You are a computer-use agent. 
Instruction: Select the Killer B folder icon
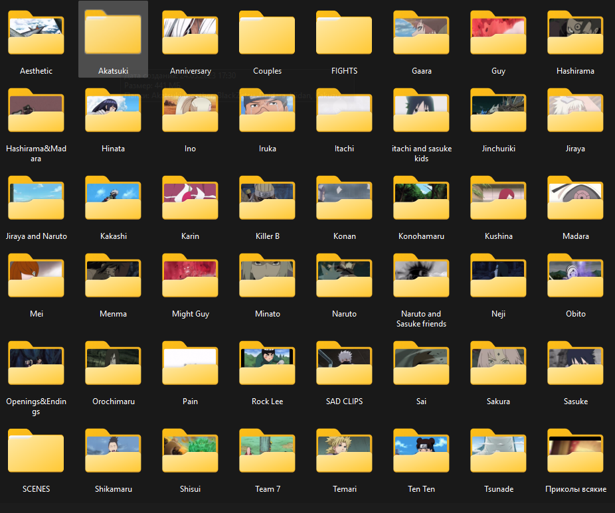coord(267,198)
